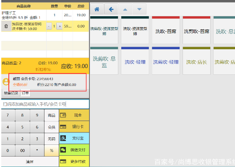Click the 19.00 total of 护理手工 row

point(81,15)
